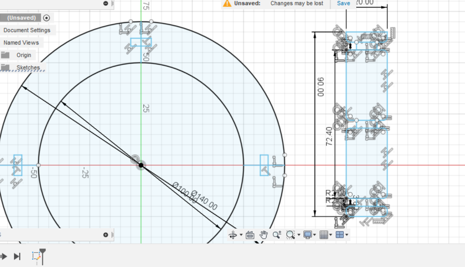Expand the Comments panel with plus icon
This screenshot has width=465, height=267.
[x=106, y=235]
